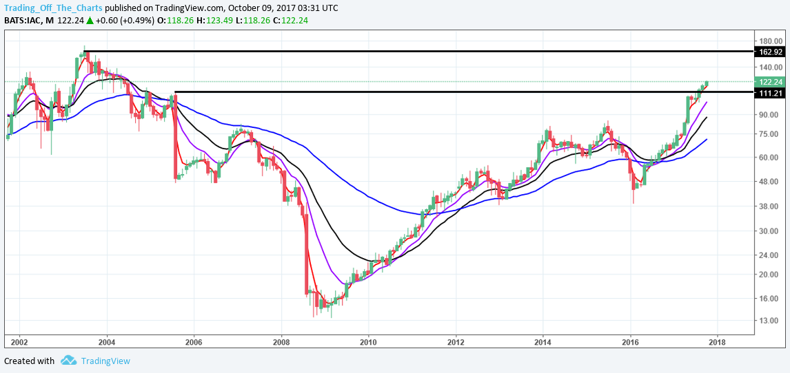
Task: Click the 2016 year label on time axis
Action: 630,342
